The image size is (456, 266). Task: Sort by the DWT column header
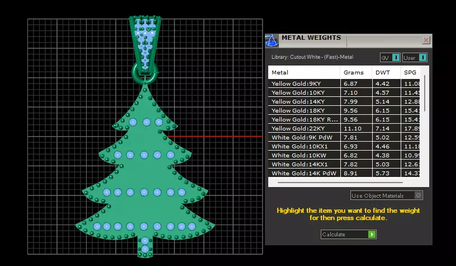[386, 73]
